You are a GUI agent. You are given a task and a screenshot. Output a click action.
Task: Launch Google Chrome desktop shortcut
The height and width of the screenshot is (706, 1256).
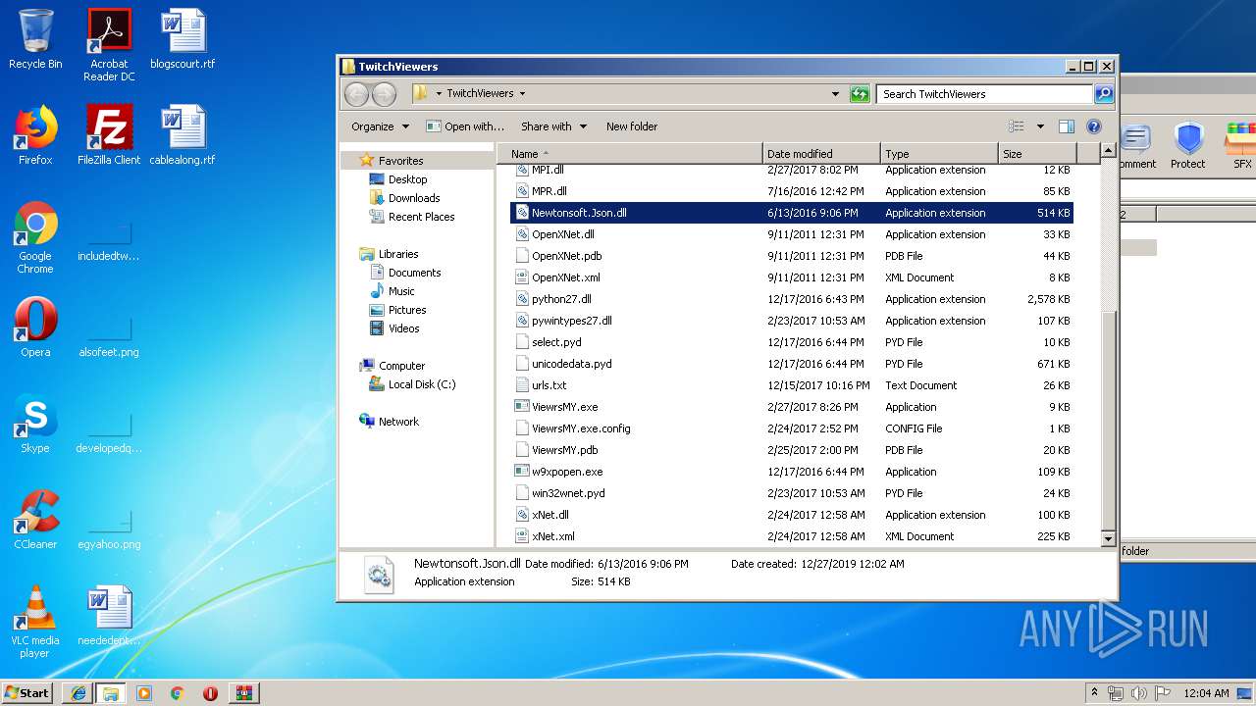click(x=35, y=237)
